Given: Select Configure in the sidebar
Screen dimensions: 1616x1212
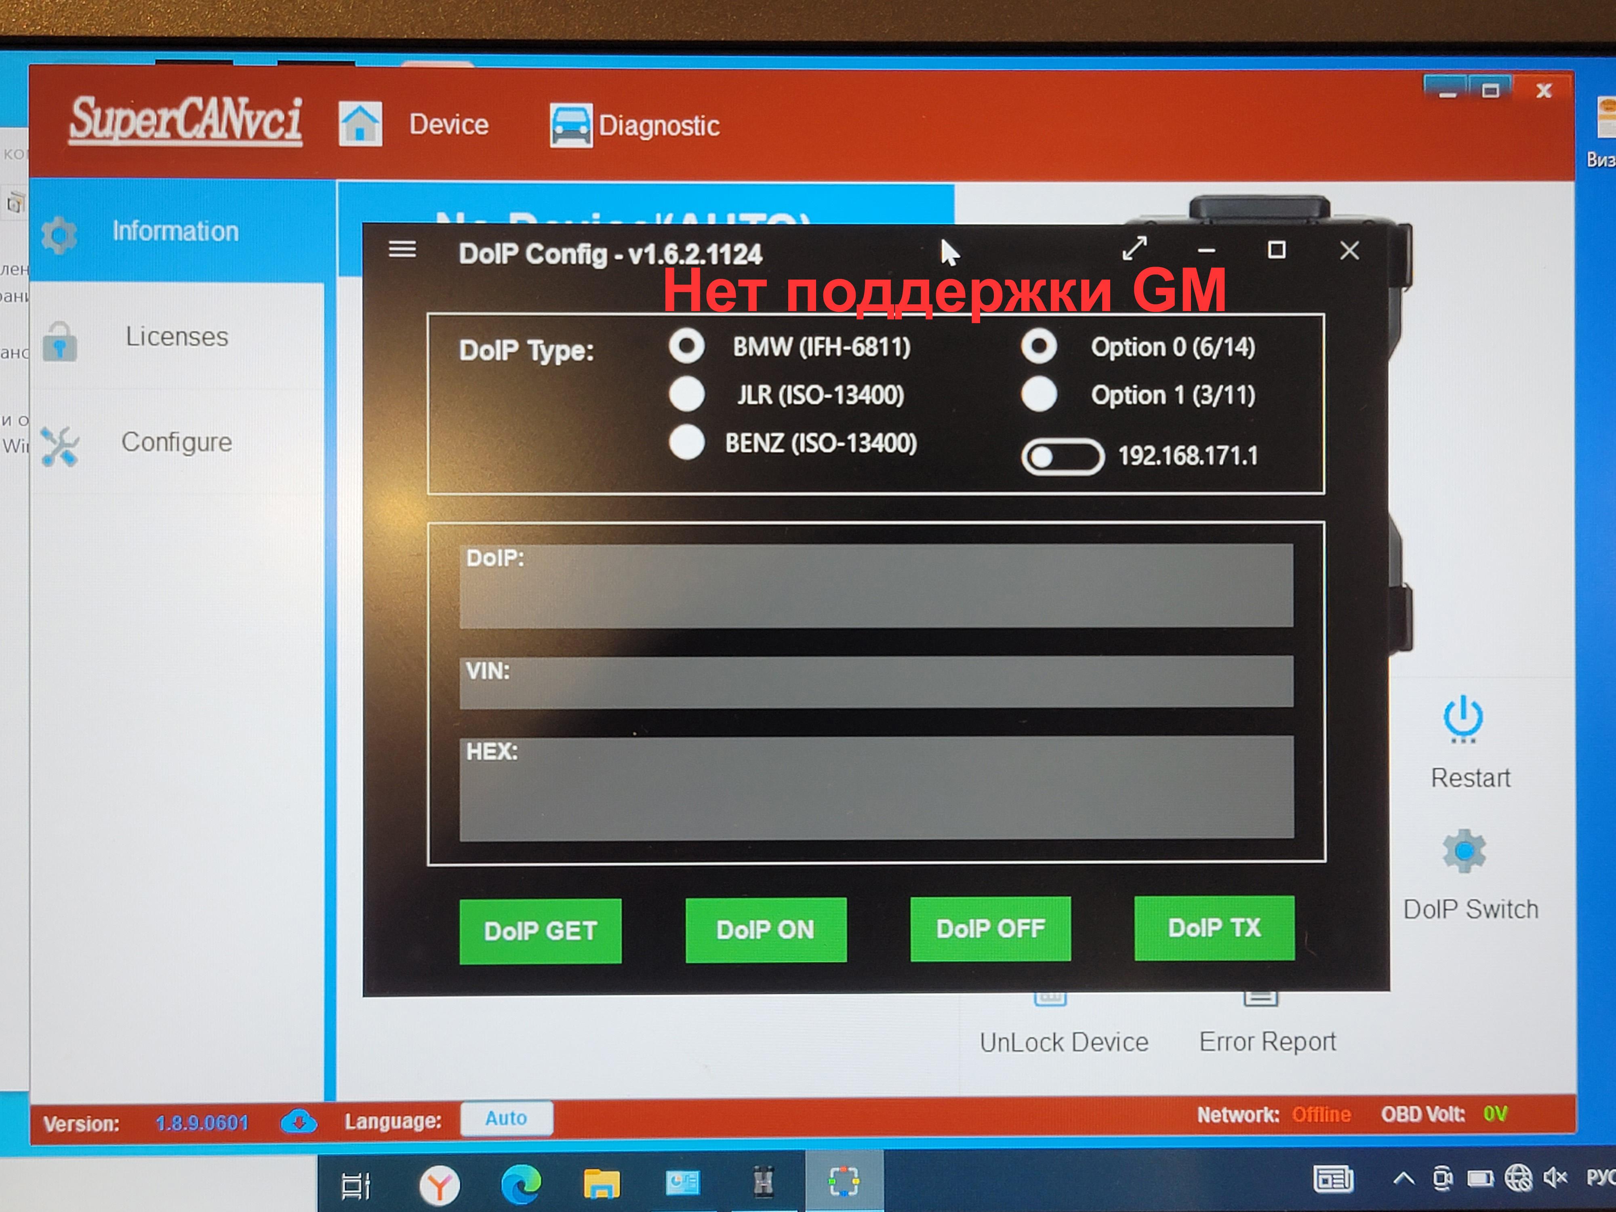Looking at the screenshot, I should 177,442.
